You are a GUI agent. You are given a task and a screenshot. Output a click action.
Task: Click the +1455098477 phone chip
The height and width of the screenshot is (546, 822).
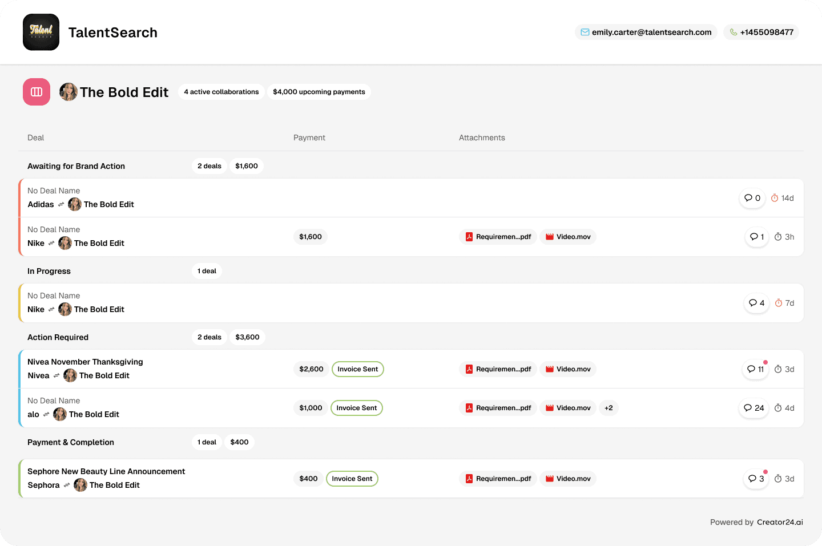761,32
